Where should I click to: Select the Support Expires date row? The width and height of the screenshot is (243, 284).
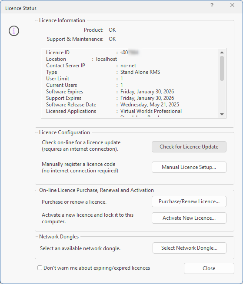(x=110, y=98)
